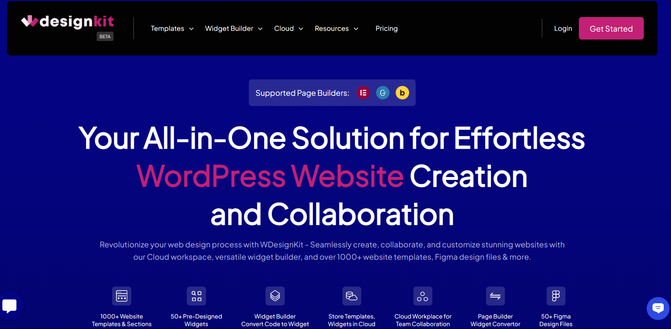Click the WDesignKit logo
This screenshot has height=329, width=671.
(x=67, y=22)
